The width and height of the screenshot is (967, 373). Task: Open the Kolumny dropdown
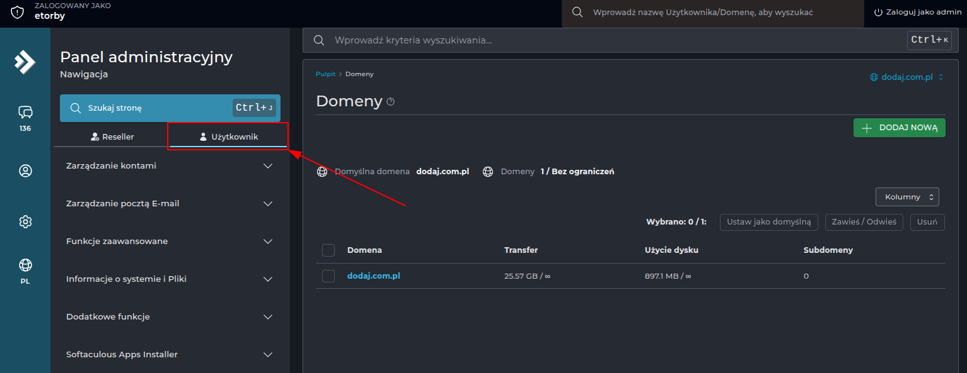[907, 197]
